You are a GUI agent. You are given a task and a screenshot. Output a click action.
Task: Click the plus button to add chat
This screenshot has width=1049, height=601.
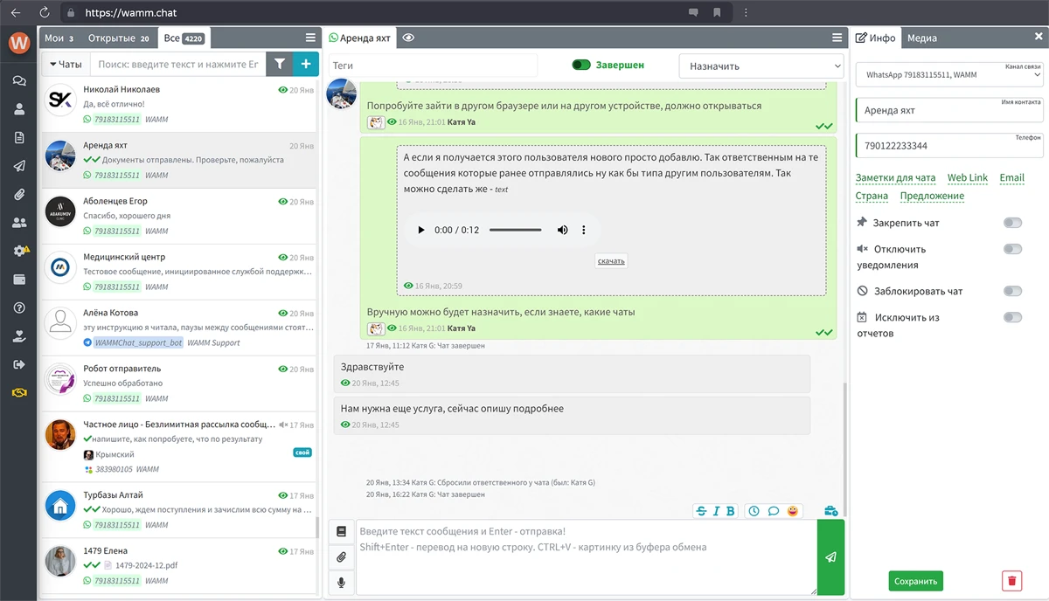[306, 64]
